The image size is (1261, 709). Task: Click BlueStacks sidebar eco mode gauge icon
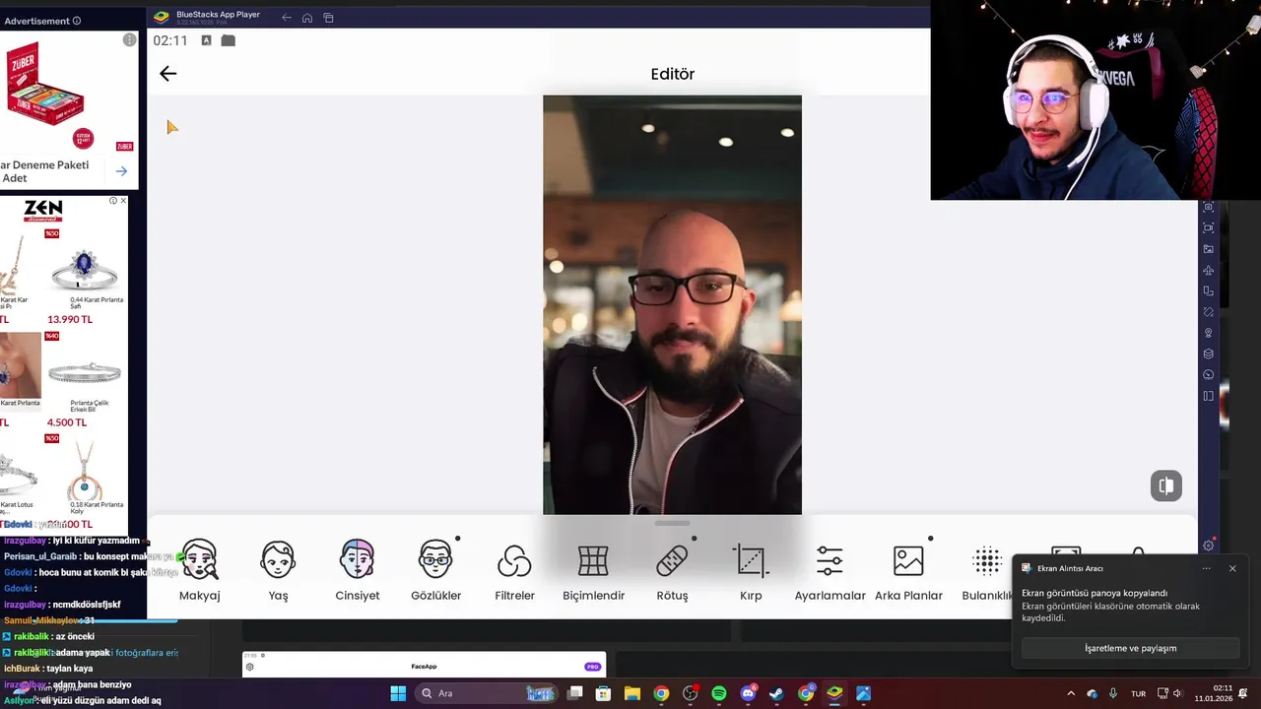tap(1209, 375)
